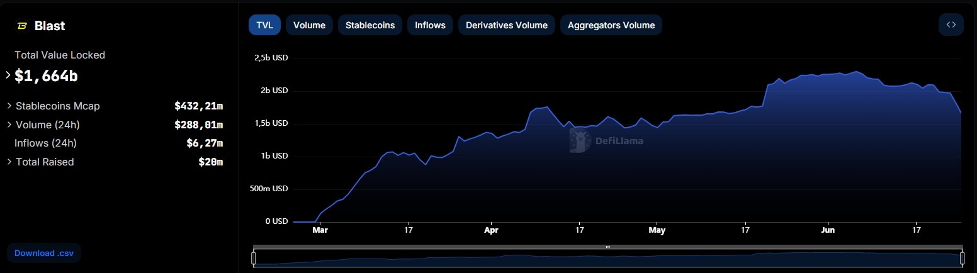Click the 2,5b USD axis label
The width and height of the screenshot is (977, 273).
271,58
